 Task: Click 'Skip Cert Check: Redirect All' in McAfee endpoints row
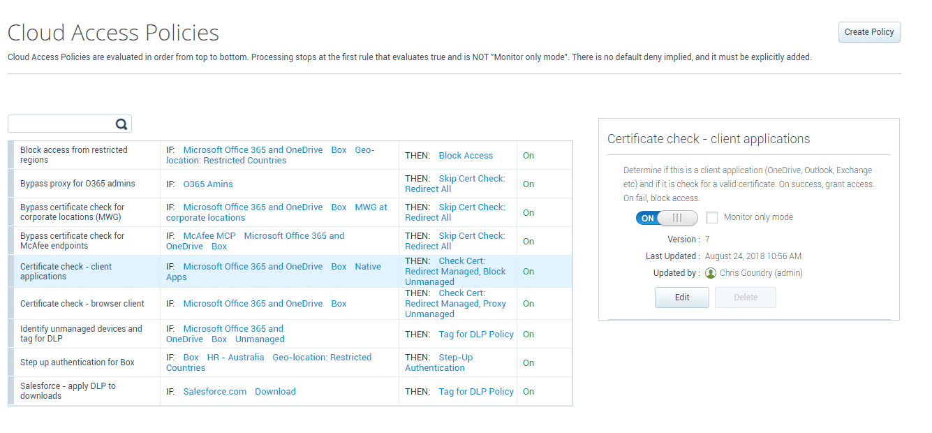click(455, 241)
